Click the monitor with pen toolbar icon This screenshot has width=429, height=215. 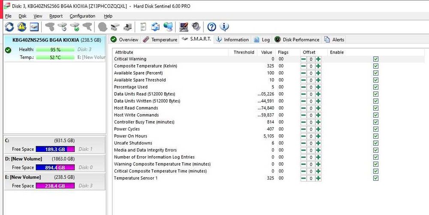(x=184, y=27)
